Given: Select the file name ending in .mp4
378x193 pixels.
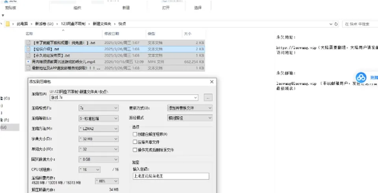Looking at the screenshot, I should [x=63, y=62].
